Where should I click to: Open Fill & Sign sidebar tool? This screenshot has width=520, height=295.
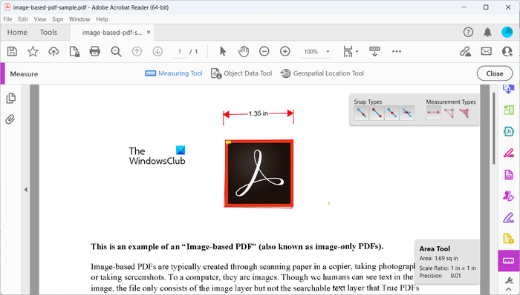(x=508, y=218)
